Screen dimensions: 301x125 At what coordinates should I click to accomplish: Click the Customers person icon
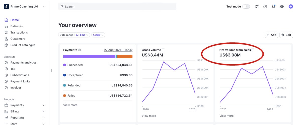tap(6, 39)
